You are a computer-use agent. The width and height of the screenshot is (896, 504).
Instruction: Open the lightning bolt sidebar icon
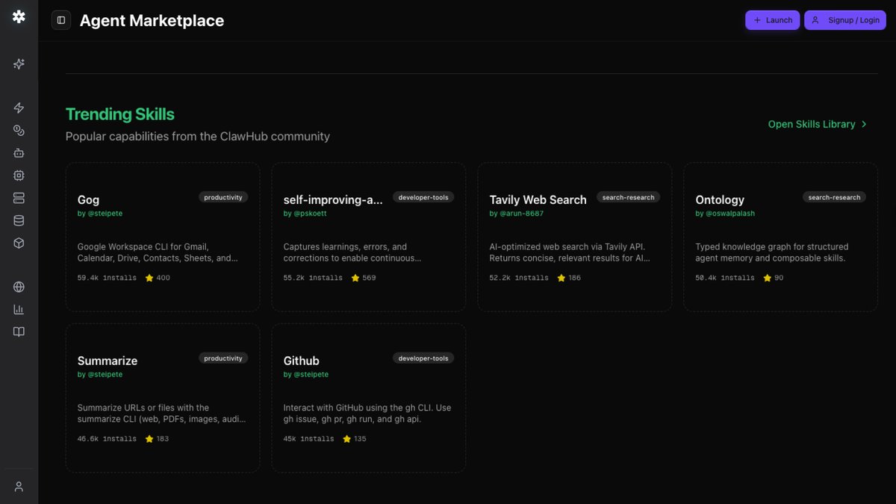[x=19, y=108]
